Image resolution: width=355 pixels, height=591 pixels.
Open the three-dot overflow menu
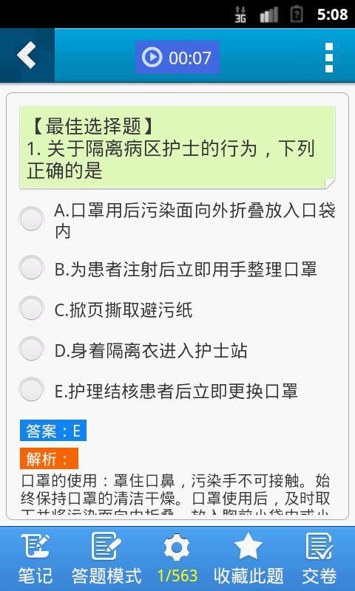(329, 58)
